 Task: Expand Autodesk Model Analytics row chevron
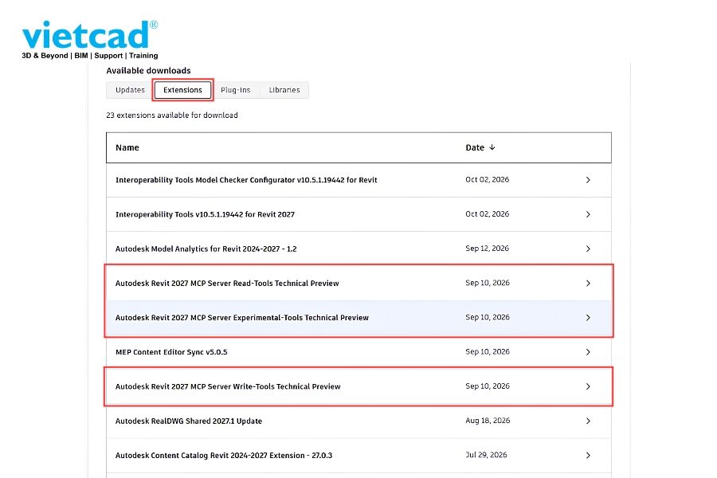click(588, 249)
